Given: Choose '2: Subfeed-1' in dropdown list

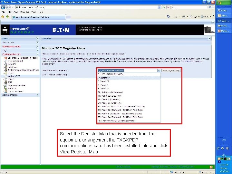Looking at the screenshot, I should point(129,78).
